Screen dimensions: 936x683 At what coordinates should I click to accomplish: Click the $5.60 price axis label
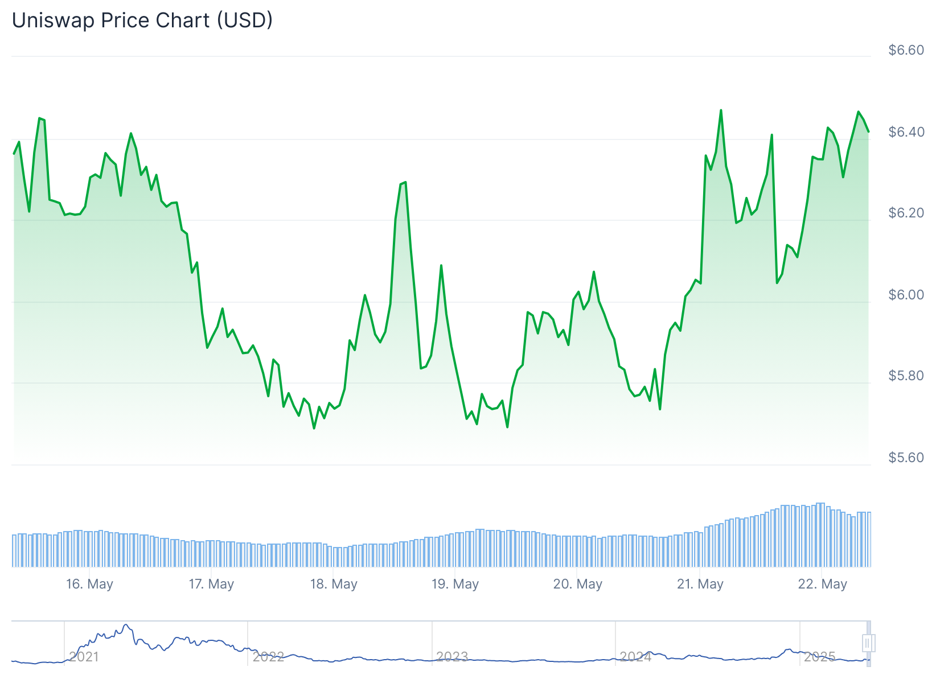pyautogui.click(x=906, y=458)
